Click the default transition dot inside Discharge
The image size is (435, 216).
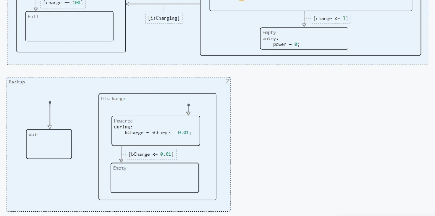(188, 105)
